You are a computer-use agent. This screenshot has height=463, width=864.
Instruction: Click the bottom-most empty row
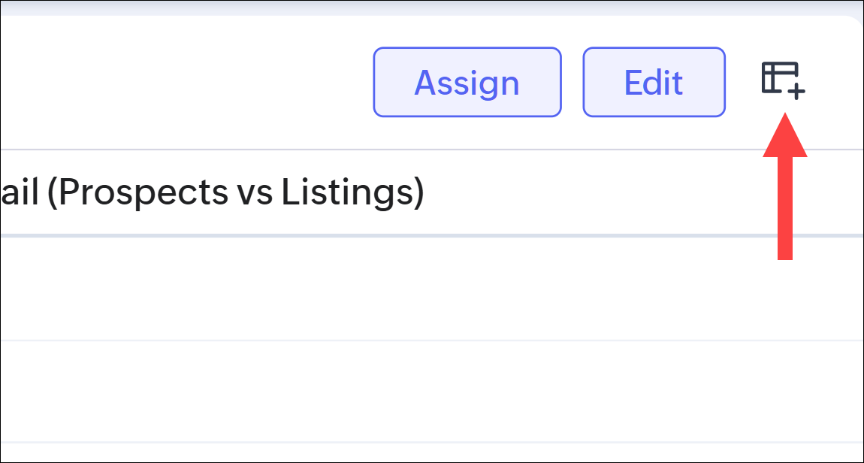(x=431, y=452)
